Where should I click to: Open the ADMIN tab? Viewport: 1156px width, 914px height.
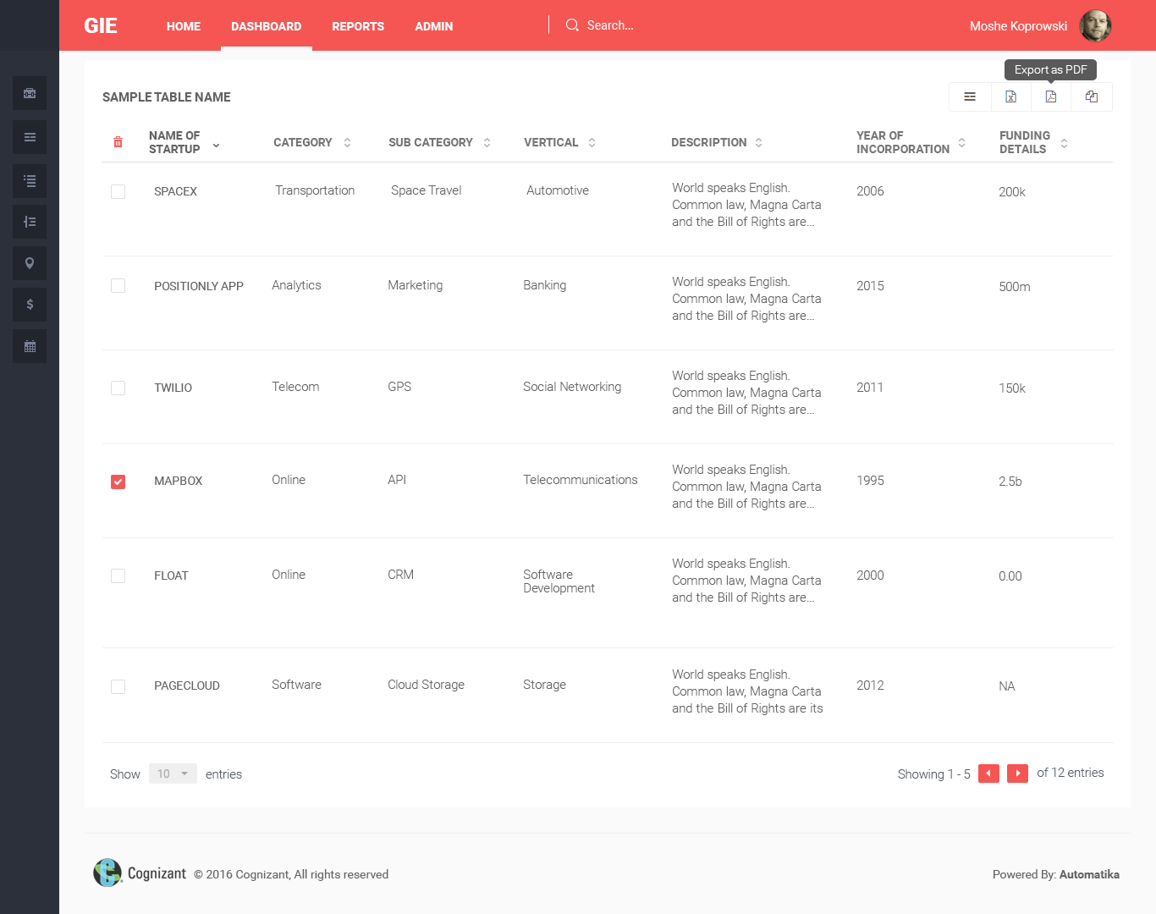coord(434,26)
